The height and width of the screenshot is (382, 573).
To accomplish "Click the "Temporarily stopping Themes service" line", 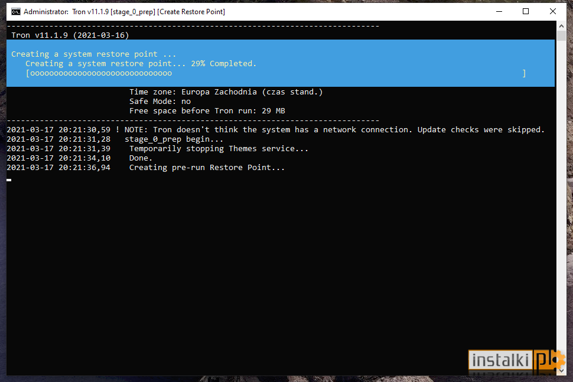I will (x=219, y=149).
